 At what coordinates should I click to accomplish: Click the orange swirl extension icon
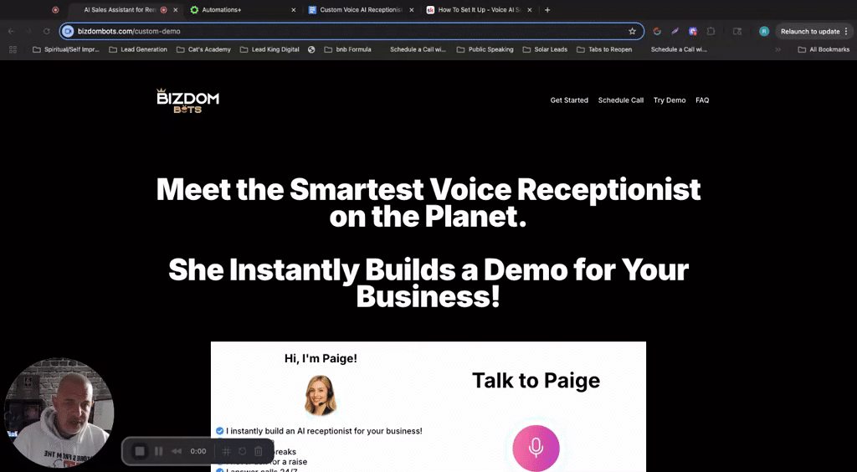point(657,31)
